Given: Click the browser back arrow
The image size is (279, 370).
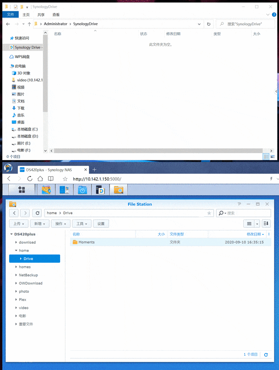Looking at the screenshot, I should click(9, 178).
